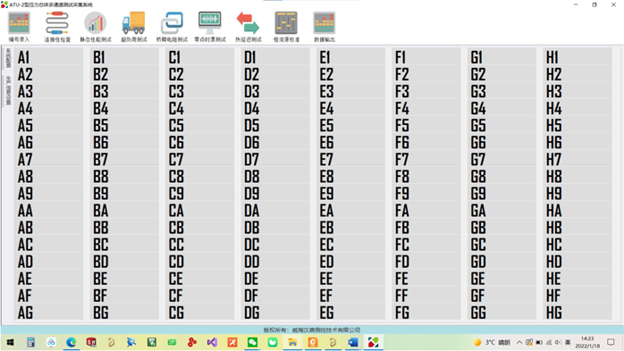The width and height of the screenshot is (624, 351).
Task: Open 桥臂电阻测试 tool
Action: point(172,27)
